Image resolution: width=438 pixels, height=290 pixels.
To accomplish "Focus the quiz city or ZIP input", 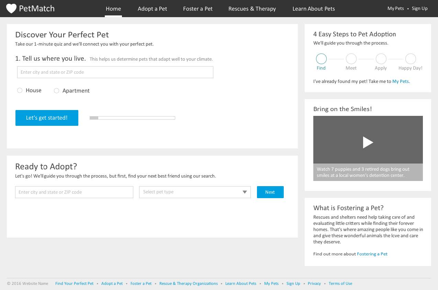I will click(x=115, y=72).
